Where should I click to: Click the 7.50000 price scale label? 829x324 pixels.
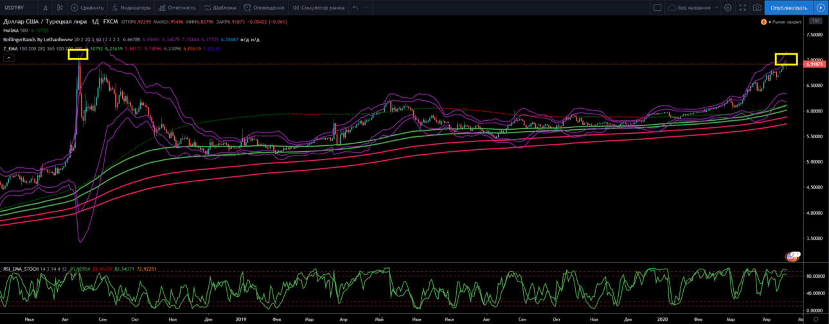tap(815, 33)
